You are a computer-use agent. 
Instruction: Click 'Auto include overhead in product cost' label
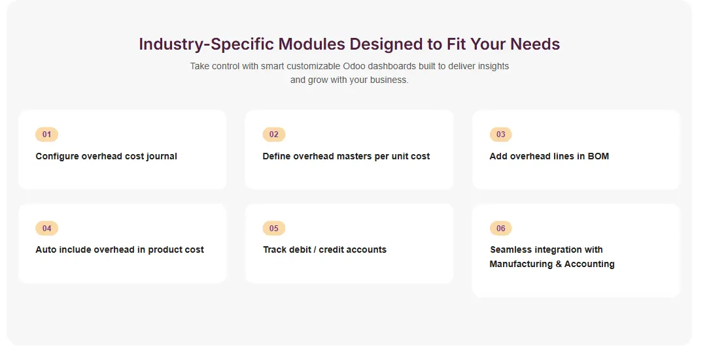tap(120, 249)
